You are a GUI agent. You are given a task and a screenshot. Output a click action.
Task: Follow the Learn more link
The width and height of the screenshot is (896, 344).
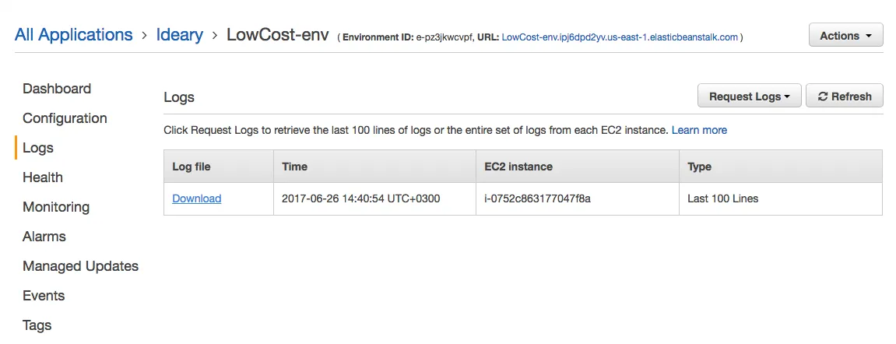pos(699,130)
